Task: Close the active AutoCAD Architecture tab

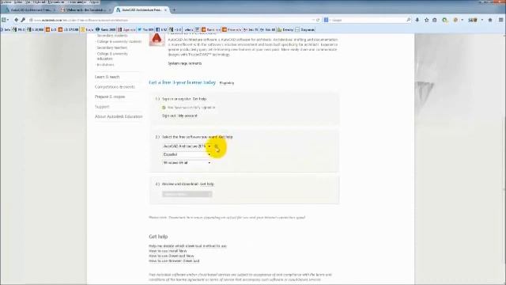Action: click(165, 10)
